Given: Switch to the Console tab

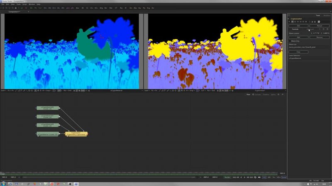Looking at the screenshot, I should coord(257,94).
